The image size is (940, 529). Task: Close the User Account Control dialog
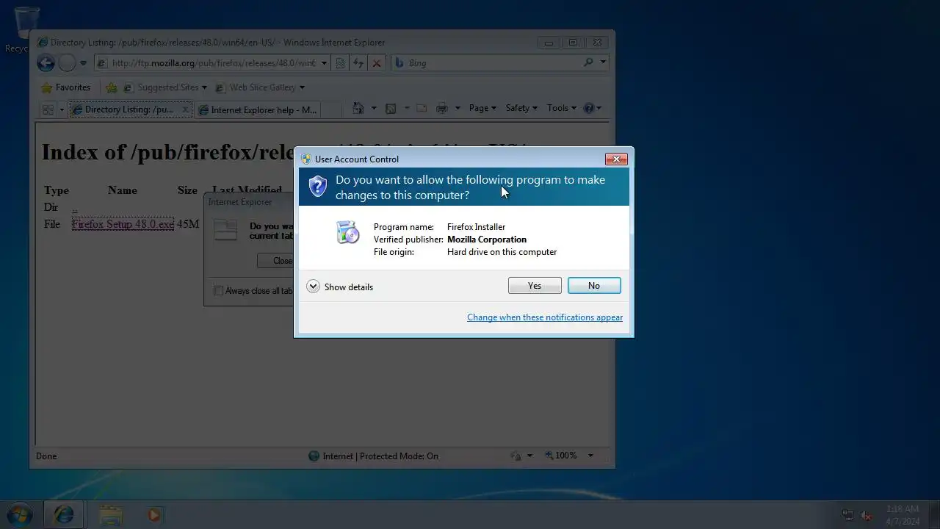coord(616,159)
